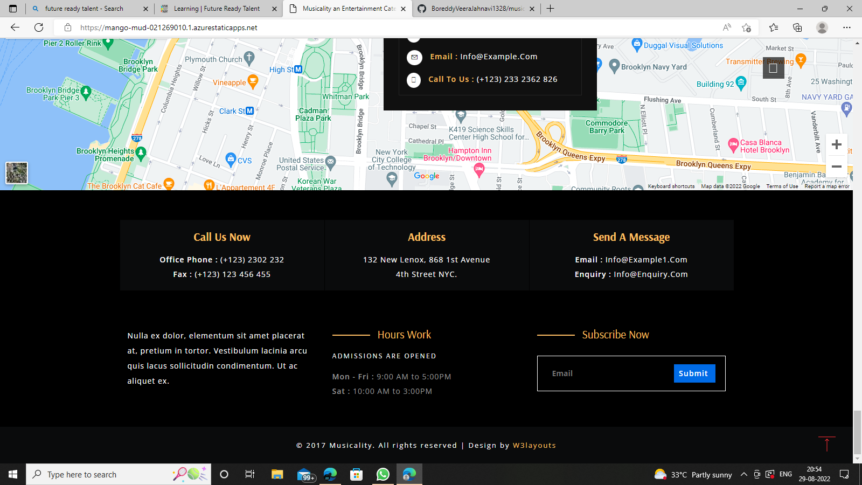Open the W3layouts link in the footer
862x485 pixels.
534,445
